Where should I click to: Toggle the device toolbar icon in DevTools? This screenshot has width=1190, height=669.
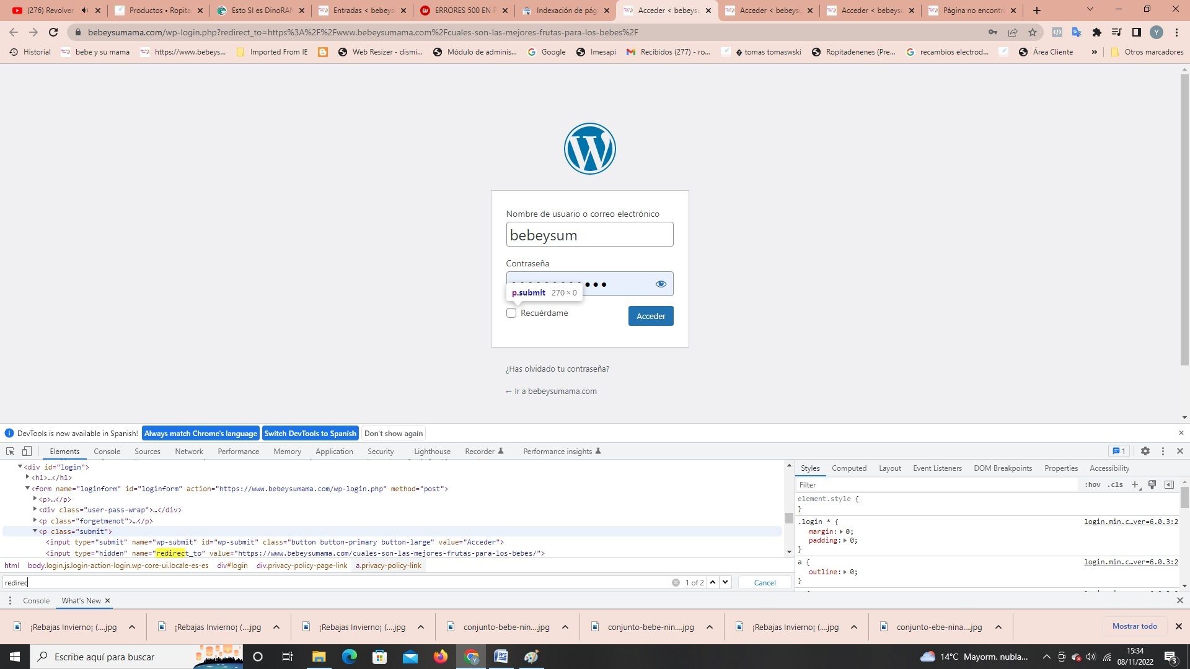[x=27, y=451]
